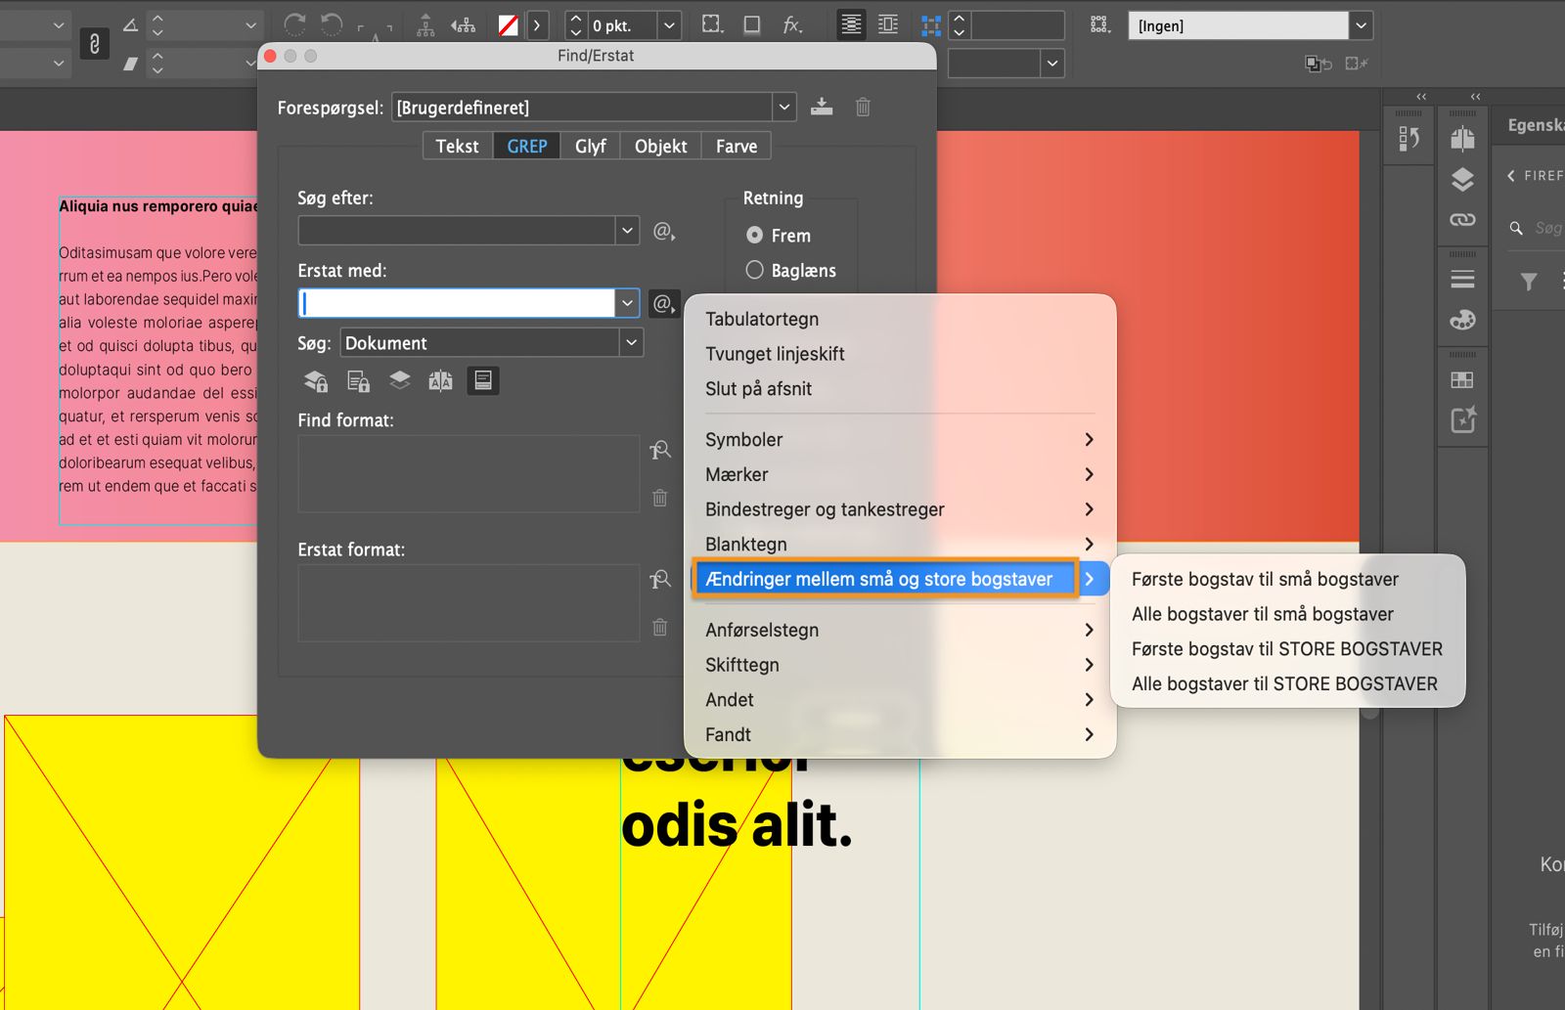Toggle include parent pages icon
1565x1010 pixels.
pos(440,381)
